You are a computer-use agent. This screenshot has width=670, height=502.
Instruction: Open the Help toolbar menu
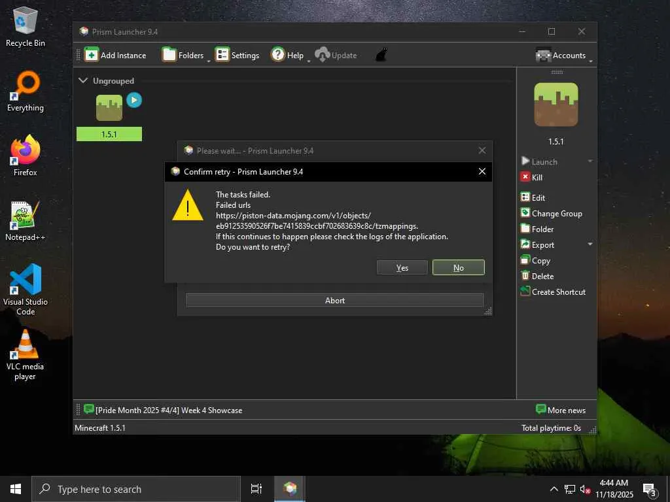[288, 55]
